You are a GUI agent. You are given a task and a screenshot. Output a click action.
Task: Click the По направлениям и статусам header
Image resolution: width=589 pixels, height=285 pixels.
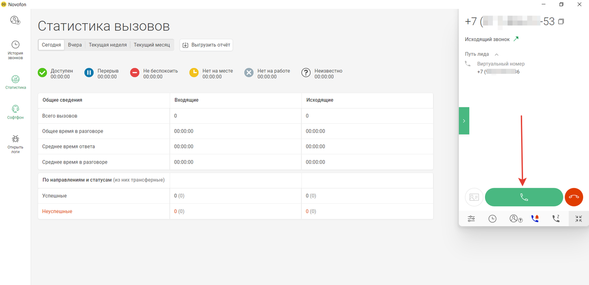pyautogui.click(x=77, y=180)
